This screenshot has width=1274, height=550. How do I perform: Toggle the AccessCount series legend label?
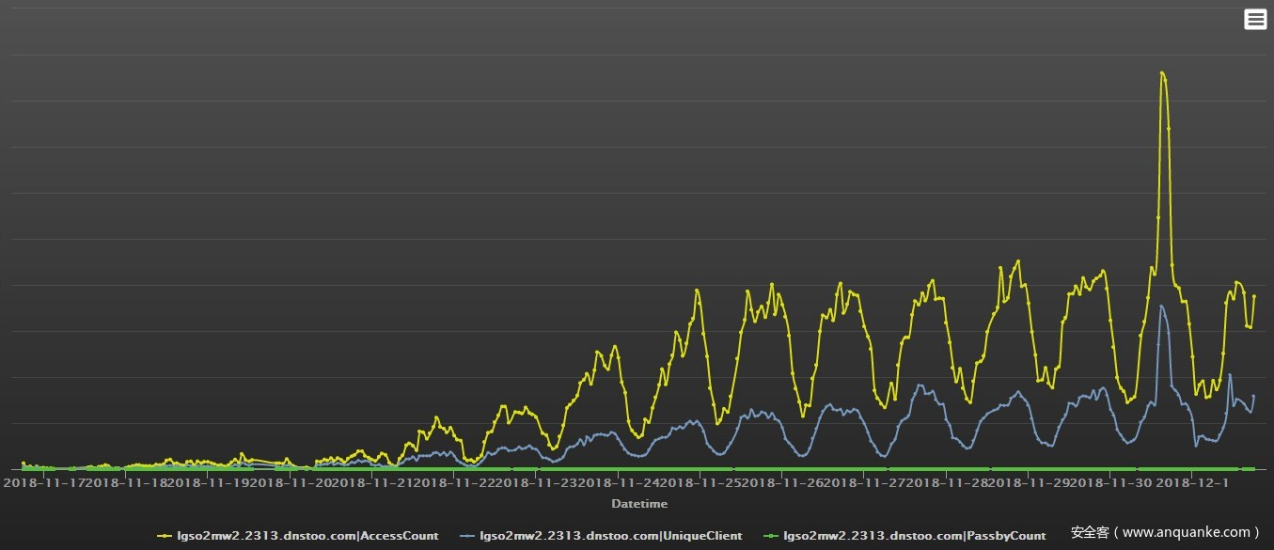307,536
